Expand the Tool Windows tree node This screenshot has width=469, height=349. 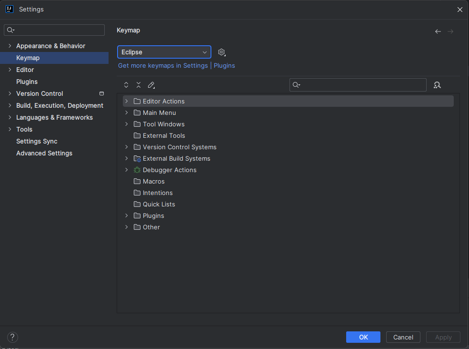pyautogui.click(x=127, y=124)
